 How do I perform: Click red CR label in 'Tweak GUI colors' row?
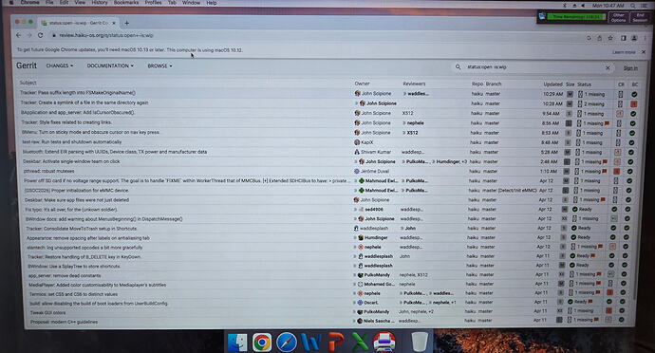[x=608, y=310]
